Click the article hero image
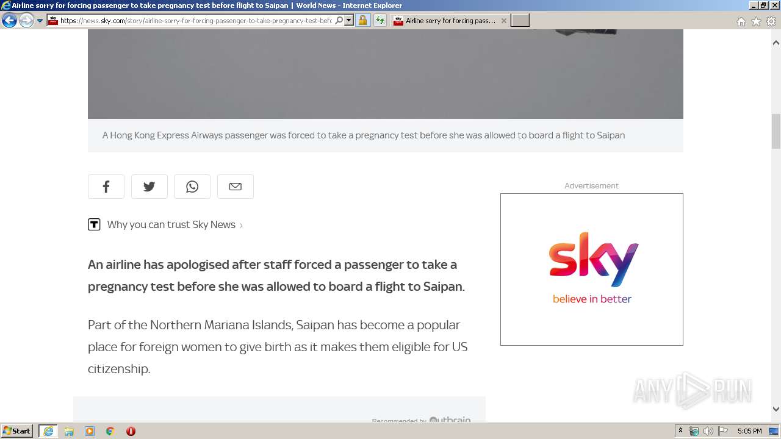781x439 pixels. pyautogui.click(x=386, y=74)
